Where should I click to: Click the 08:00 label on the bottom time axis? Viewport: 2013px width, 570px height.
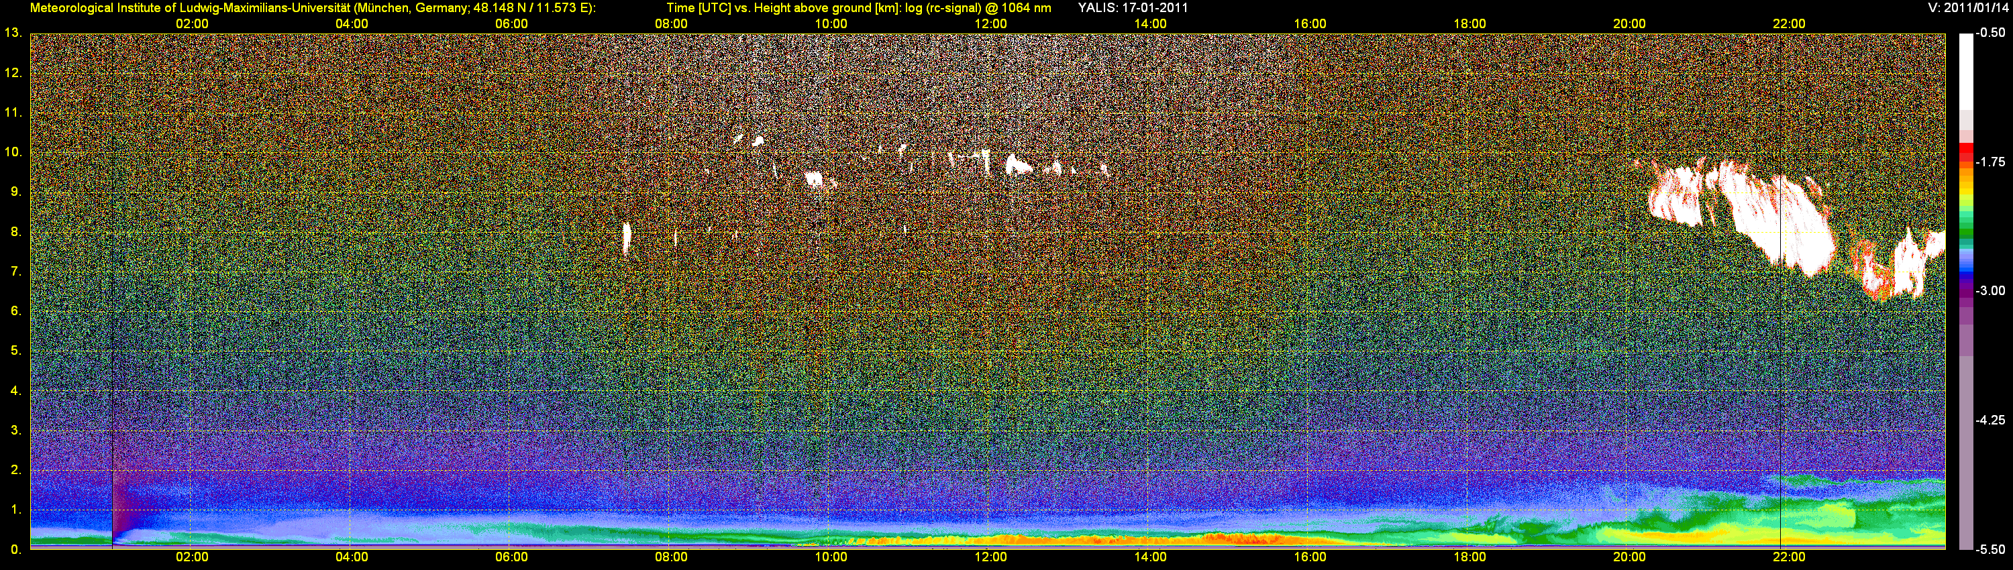(x=671, y=557)
